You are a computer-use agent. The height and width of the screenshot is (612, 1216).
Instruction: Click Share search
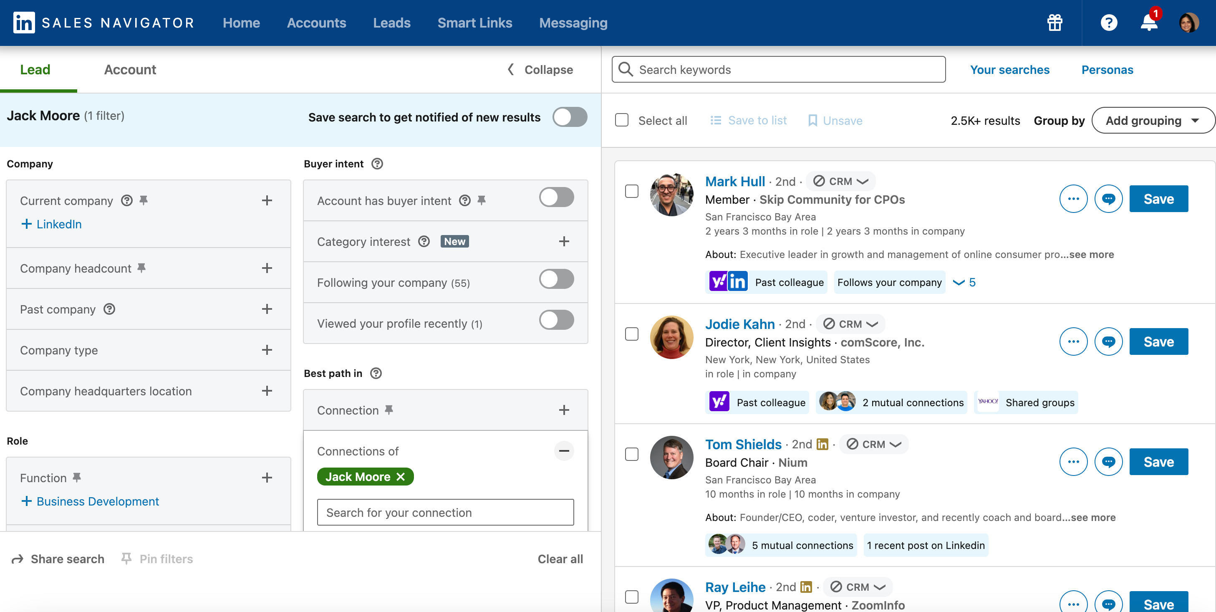[58, 559]
